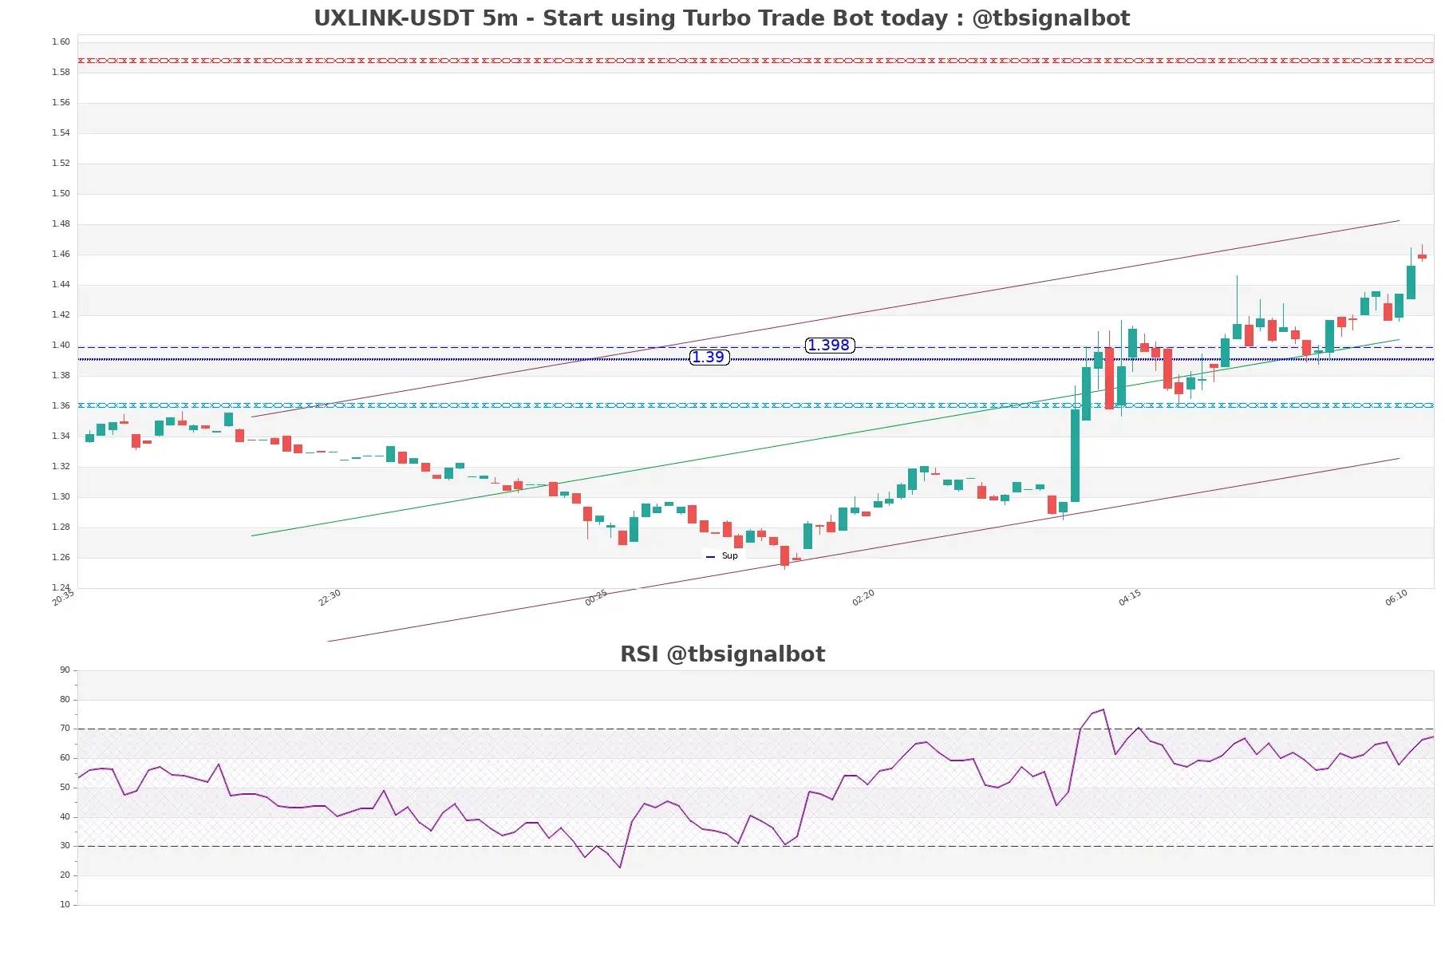Image resolution: width=1445 pixels, height=964 pixels.
Task: Click the 1.44 price axis label
Action: 61,284
